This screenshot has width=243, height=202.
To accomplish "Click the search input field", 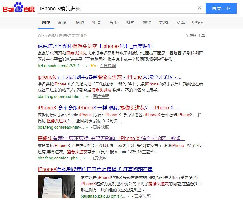I will coord(122,8).
